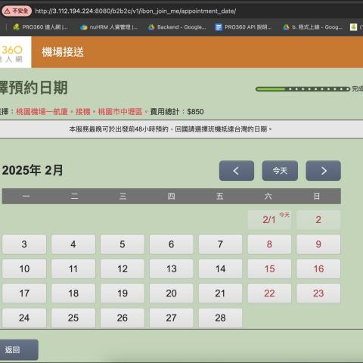
Task: Select February 20 on the calendar
Action: coord(171,293)
